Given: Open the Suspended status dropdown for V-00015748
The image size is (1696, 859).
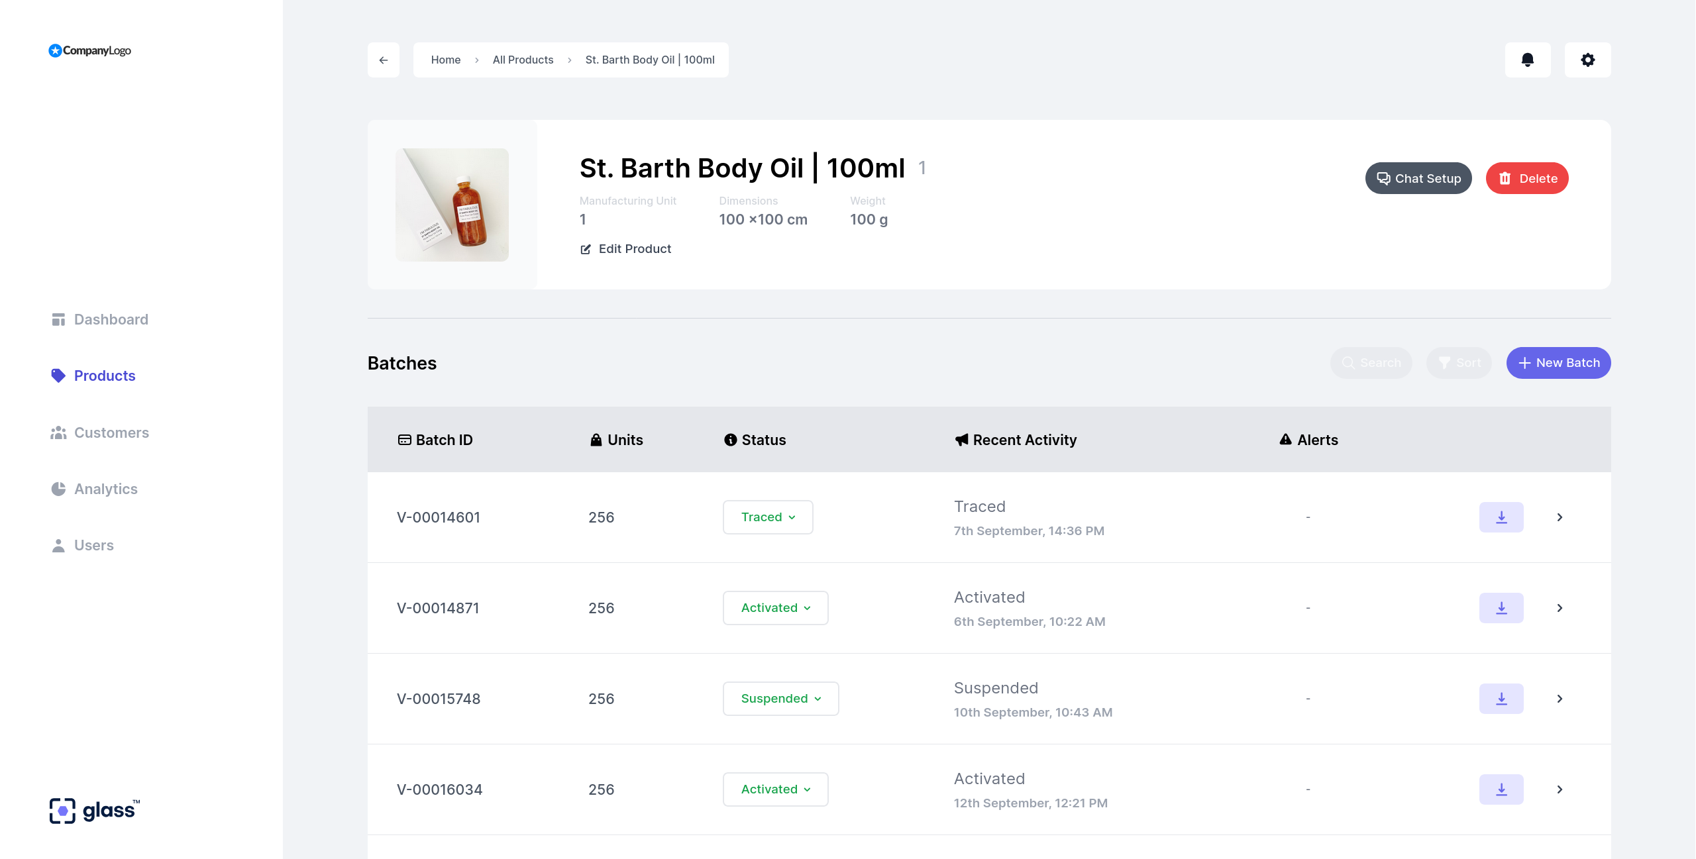Looking at the screenshot, I should click(x=780, y=699).
